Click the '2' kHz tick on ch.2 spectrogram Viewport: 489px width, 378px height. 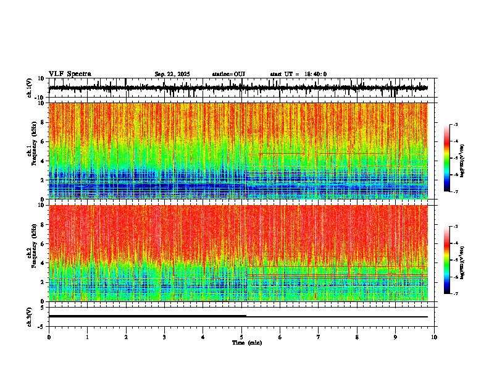[43, 282]
